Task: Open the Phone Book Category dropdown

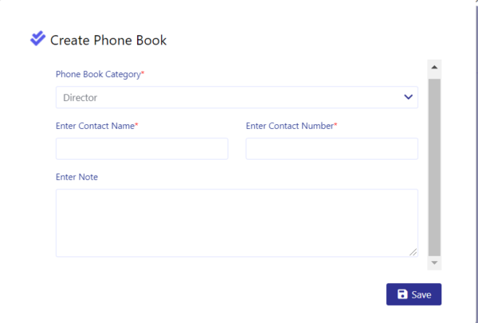Action: tap(237, 97)
